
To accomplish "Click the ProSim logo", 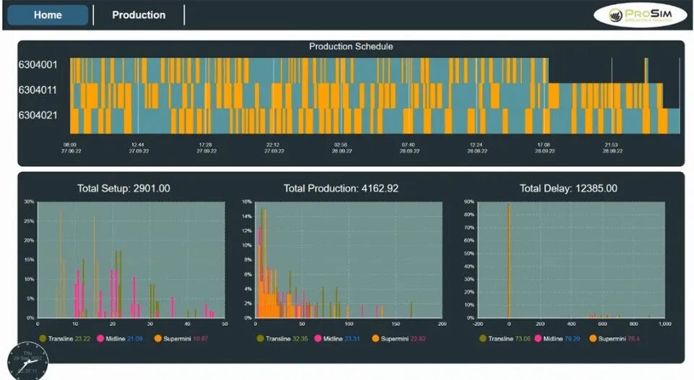I will [640, 15].
